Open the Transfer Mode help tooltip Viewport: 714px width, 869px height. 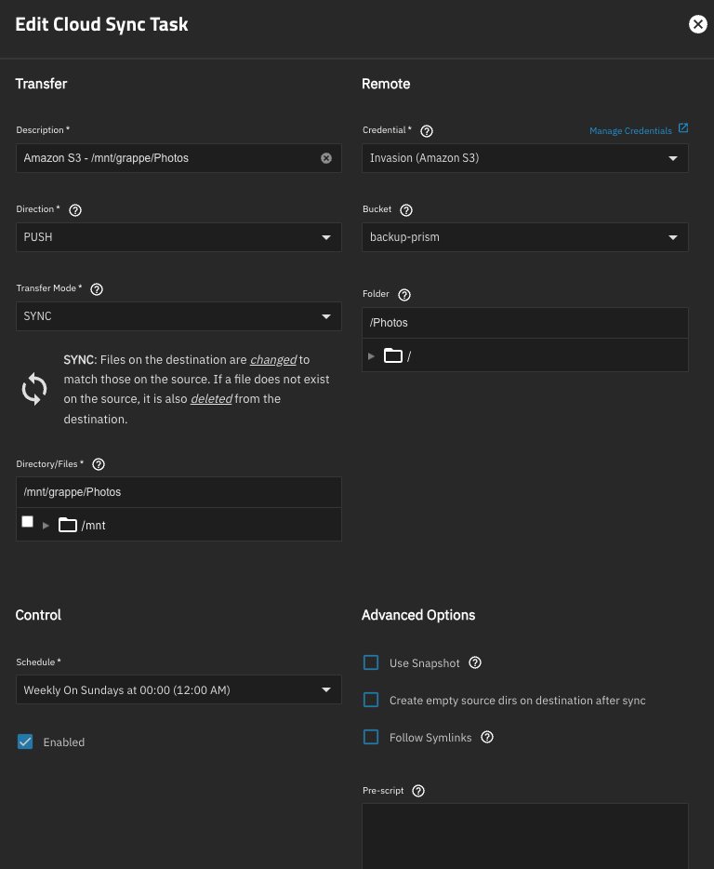pos(97,288)
